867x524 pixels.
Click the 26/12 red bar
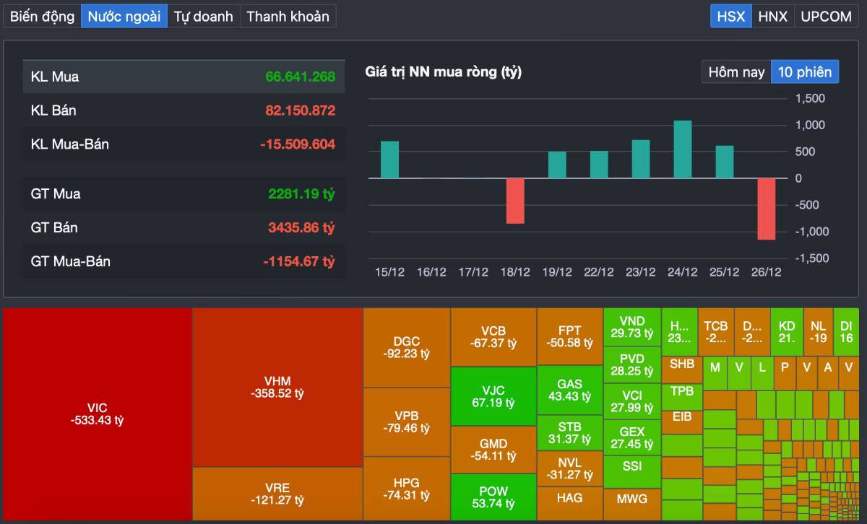767,209
